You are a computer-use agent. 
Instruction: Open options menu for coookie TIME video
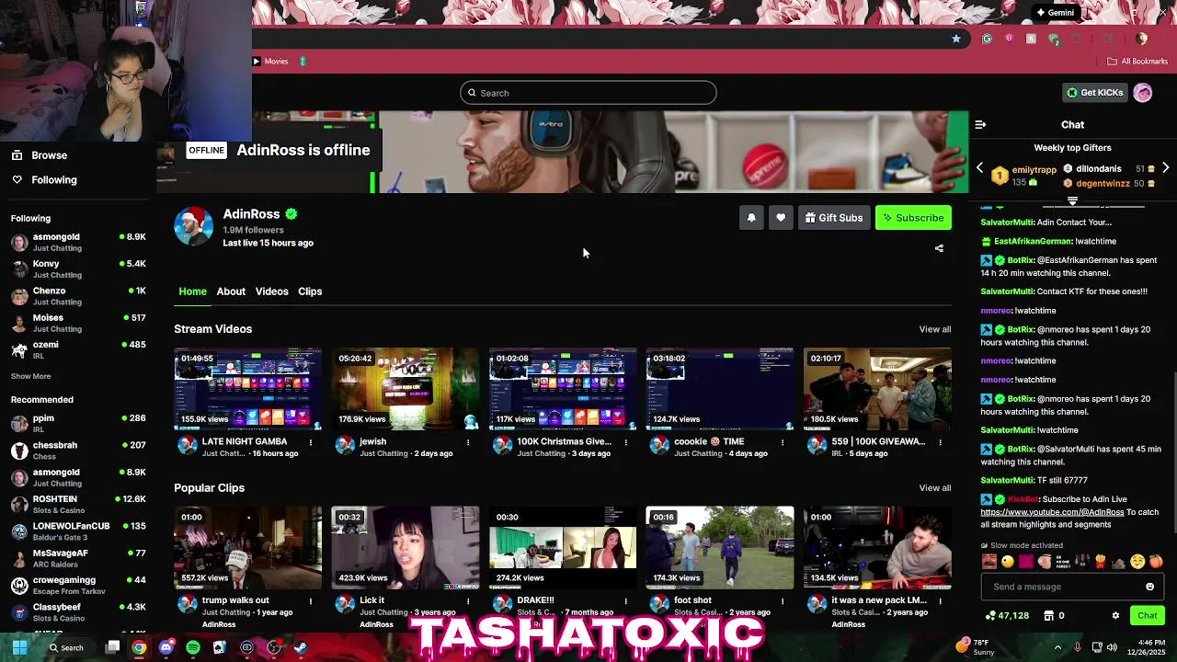pyautogui.click(x=783, y=442)
